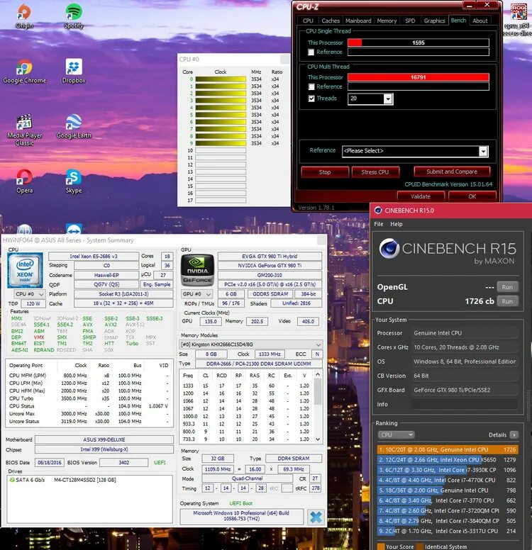Switch to the Mainboard tab in CPU-Z
This screenshot has width=532, height=550.
click(x=358, y=21)
